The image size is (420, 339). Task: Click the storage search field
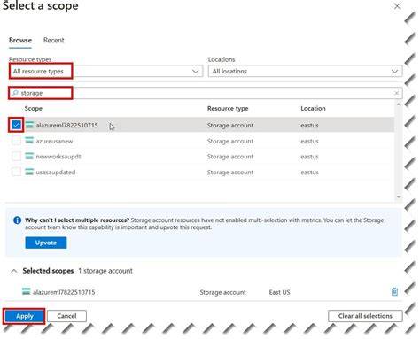(206, 93)
